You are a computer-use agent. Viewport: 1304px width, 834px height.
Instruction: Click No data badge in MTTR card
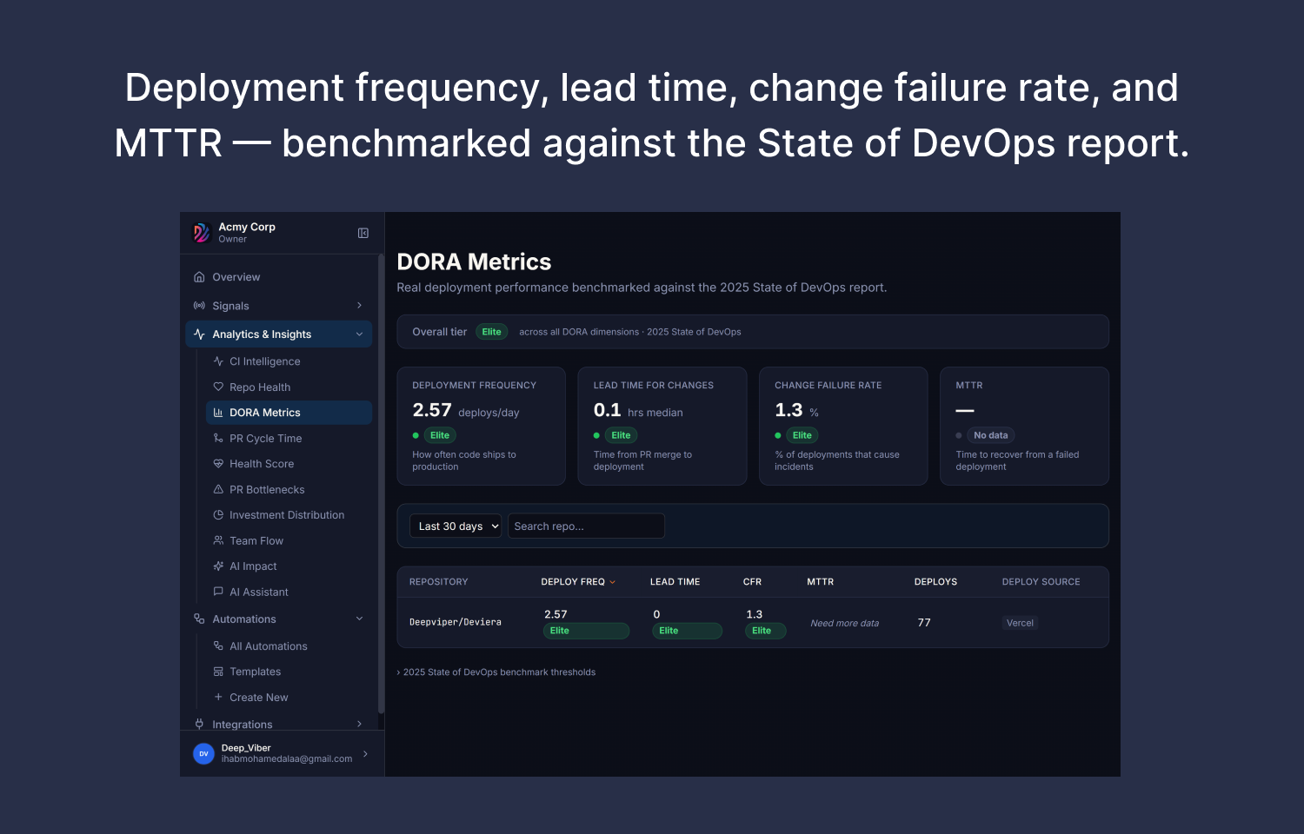tap(990, 435)
